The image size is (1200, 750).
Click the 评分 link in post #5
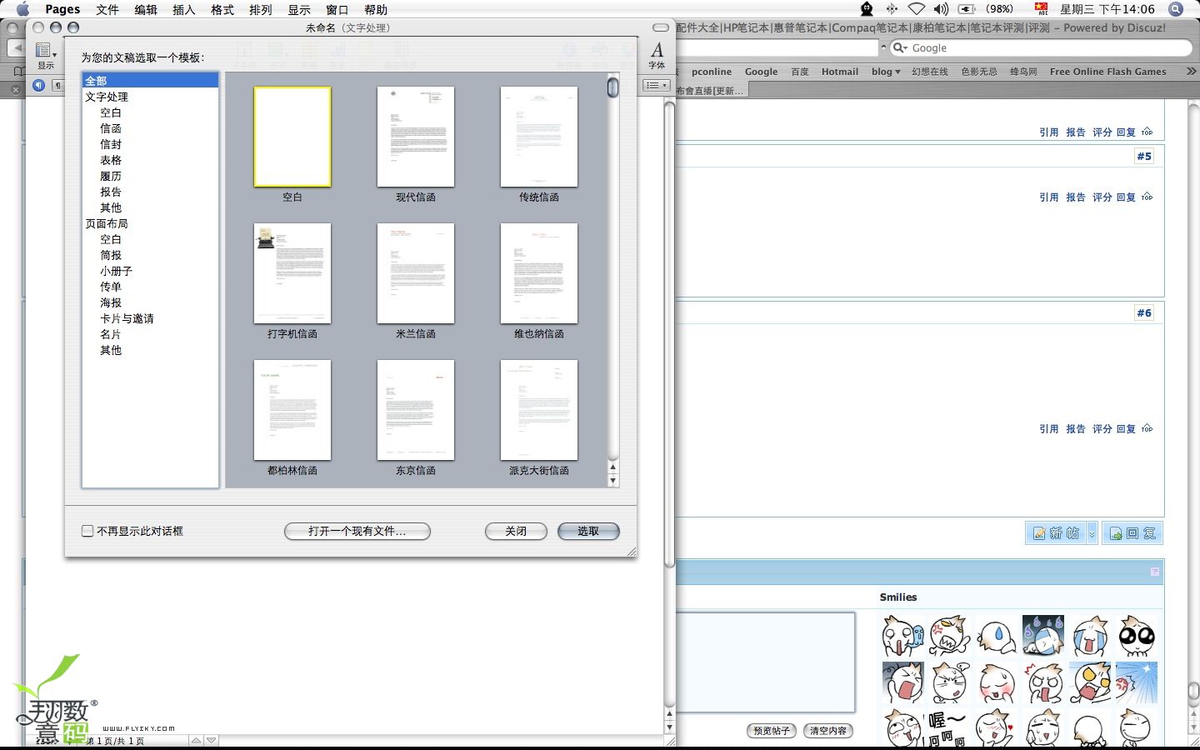pos(1102,197)
